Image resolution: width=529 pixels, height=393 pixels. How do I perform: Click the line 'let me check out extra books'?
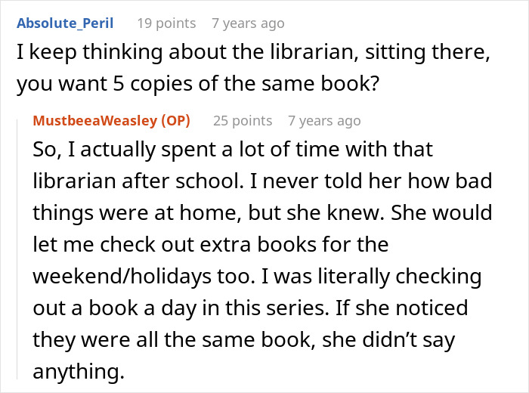coord(211,244)
